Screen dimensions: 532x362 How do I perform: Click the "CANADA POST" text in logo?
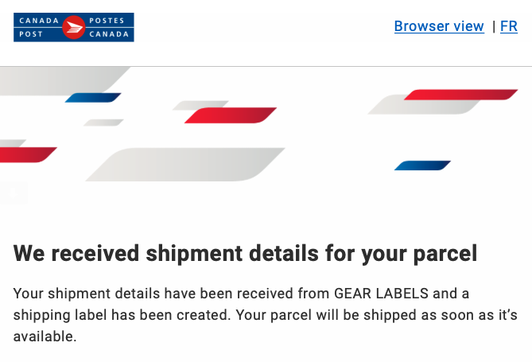pos(37,27)
